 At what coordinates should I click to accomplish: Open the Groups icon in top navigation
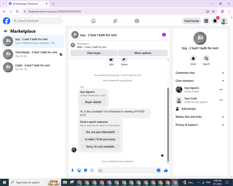point(137,21)
